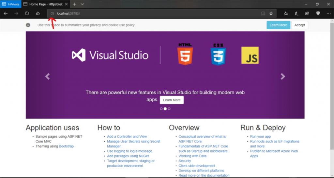The height and width of the screenshot is (178, 334).
Task: Open Run your app link
Action: [260, 136]
